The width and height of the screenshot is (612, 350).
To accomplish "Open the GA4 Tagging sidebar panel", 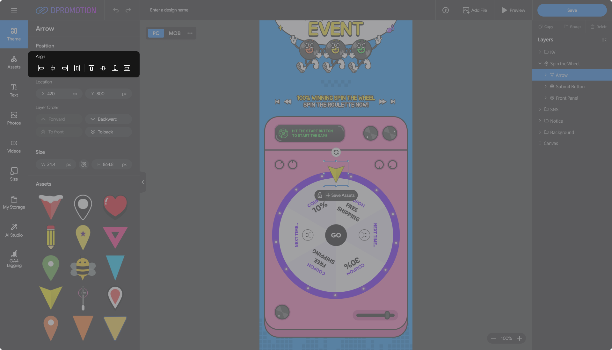I will coord(14,259).
